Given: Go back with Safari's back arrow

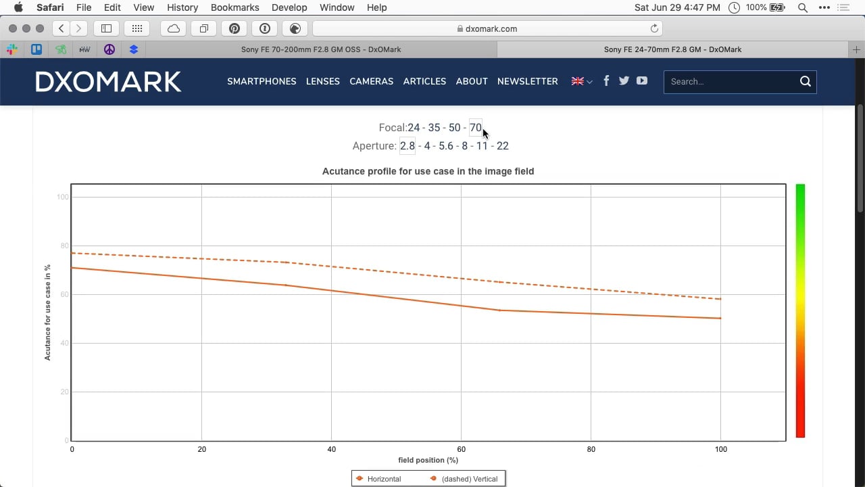Looking at the screenshot, I should [61, 28].
